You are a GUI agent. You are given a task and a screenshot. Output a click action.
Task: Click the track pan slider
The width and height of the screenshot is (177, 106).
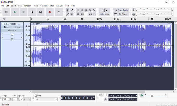[12, 39]
